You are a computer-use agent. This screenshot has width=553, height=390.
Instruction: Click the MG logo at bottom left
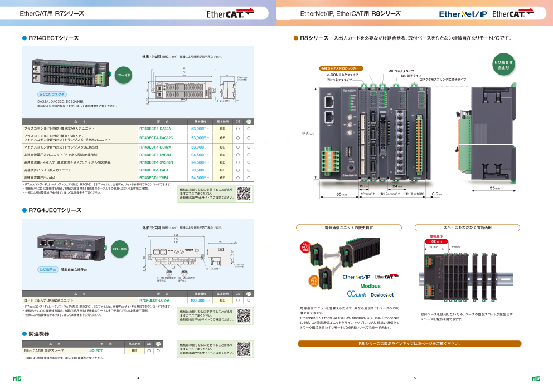(17, 378)
